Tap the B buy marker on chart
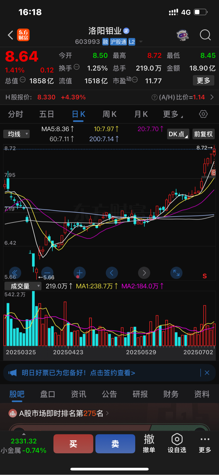Viewport: 219px width, 475px height. pos(213,173)
